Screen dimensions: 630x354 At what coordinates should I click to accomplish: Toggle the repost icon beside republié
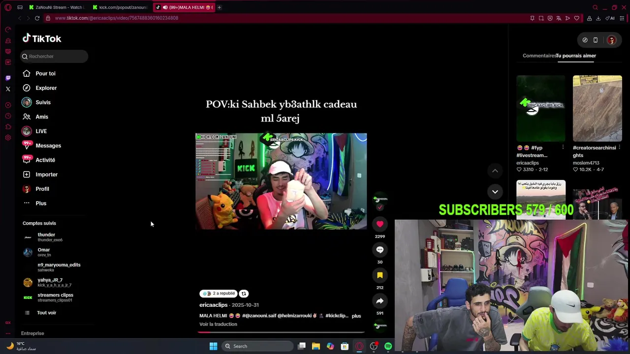coord(244,294)
